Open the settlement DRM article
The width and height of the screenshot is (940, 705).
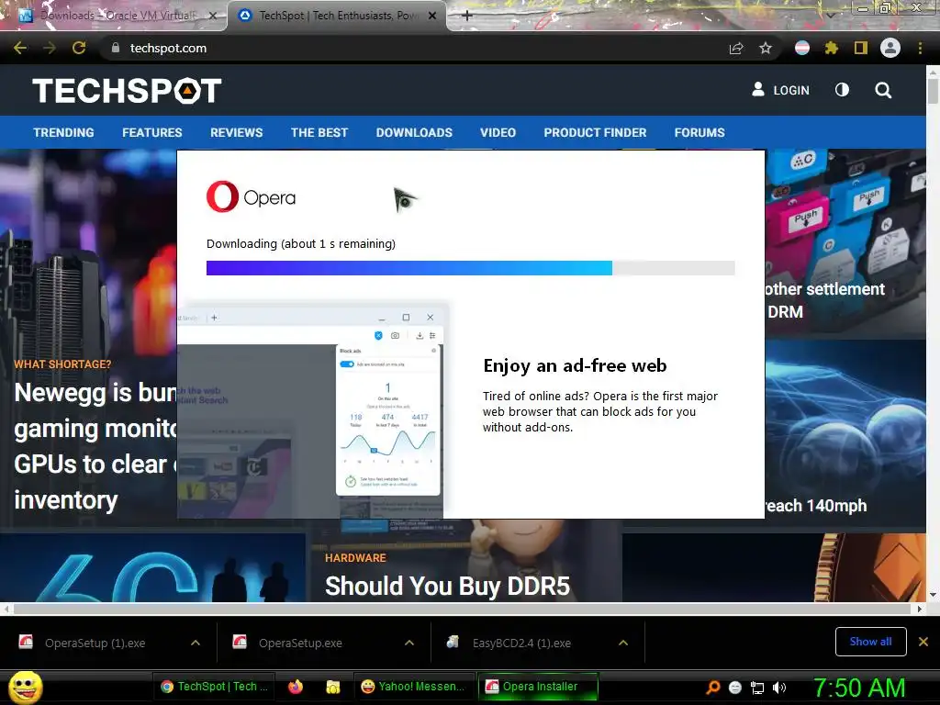[x=825, y=300]
